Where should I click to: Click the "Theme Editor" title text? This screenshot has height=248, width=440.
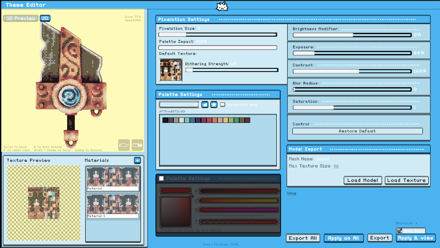(x=26, y=5)
